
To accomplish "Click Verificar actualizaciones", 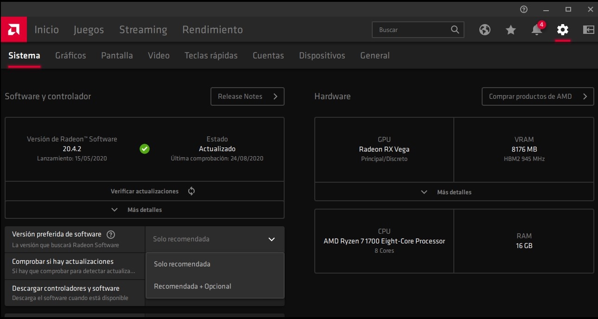I will point(145,191).
